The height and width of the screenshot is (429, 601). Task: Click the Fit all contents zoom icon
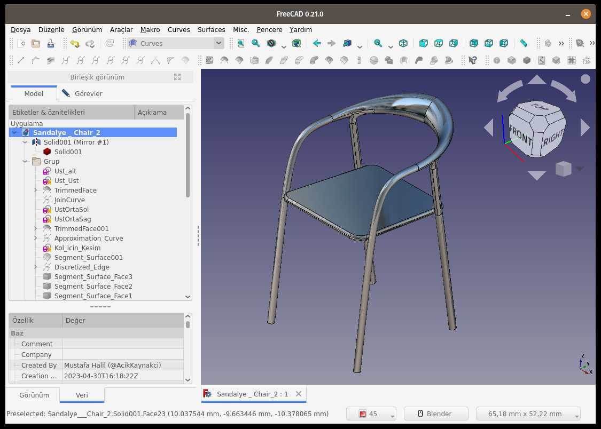(241, 43)
